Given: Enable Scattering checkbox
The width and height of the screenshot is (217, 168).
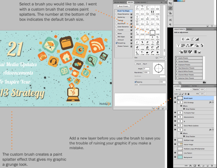Looking at the screenshot, I should (x=116, y=17).
